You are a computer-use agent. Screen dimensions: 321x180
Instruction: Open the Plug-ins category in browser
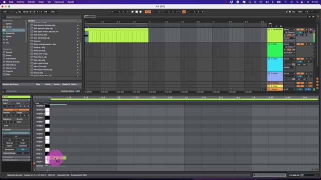coord(9,71)
